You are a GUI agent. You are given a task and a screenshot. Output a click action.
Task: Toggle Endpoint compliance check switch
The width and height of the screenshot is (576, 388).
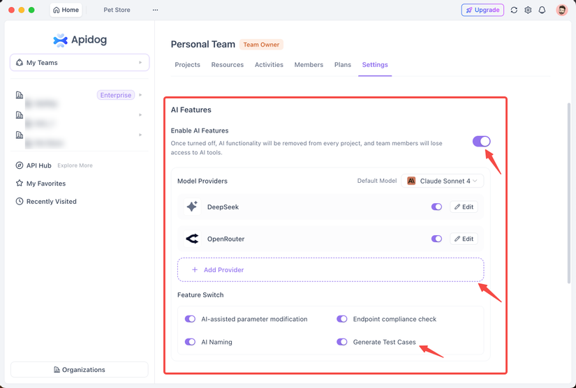pos(342,319)
